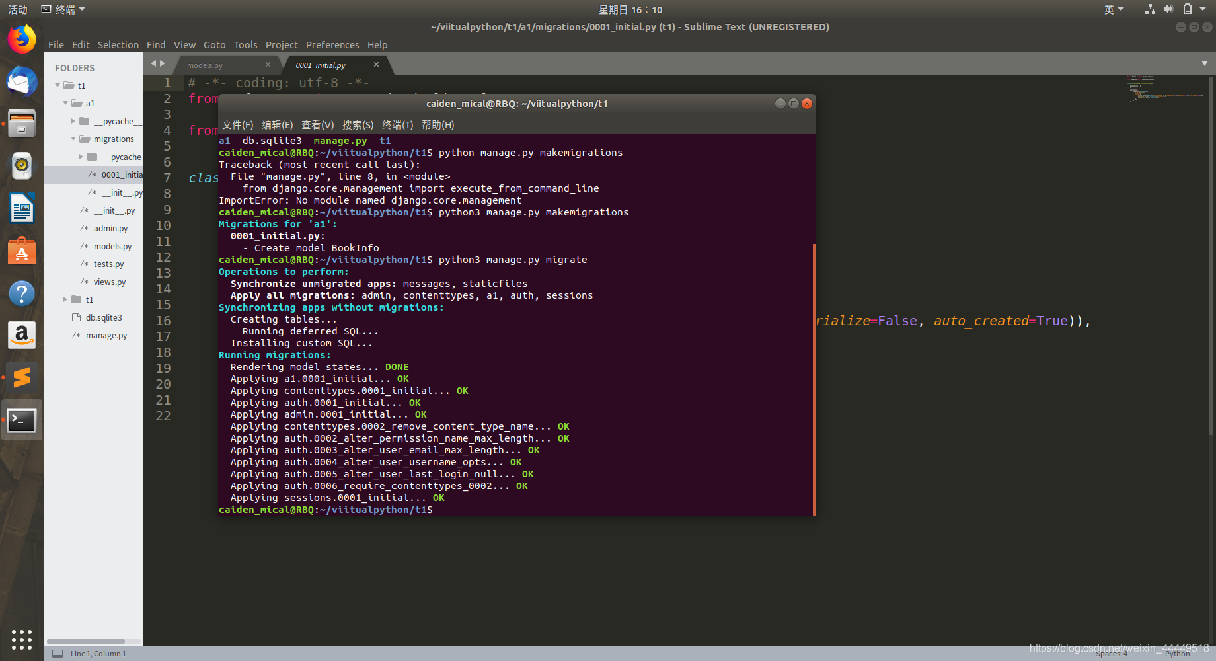Viewport: 1216px width, 661px height.
Task: Show applications grid in the dock
Action: [22, 639]
